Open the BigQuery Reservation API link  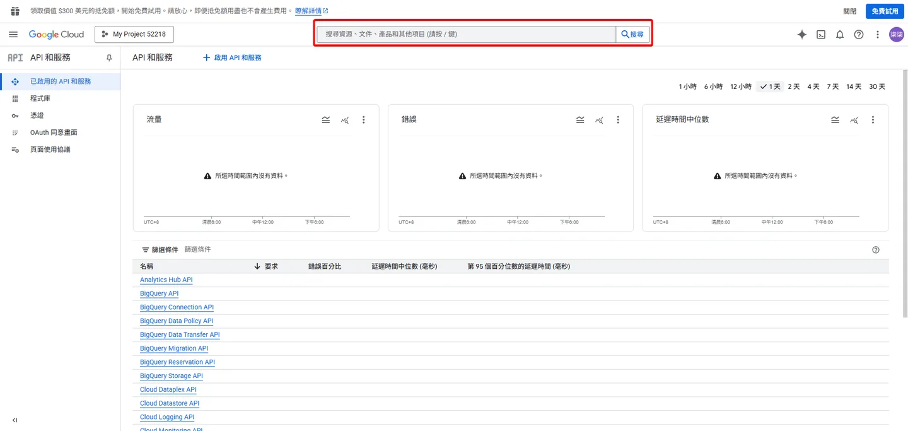coord(177,363)
